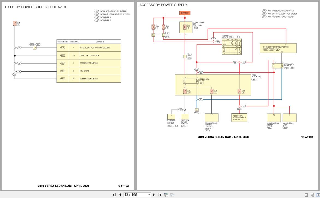
Task: Click the 'BATTERY POWER SUPPLY FUSE No. 8' heading
Action: [x=35, y=7]
